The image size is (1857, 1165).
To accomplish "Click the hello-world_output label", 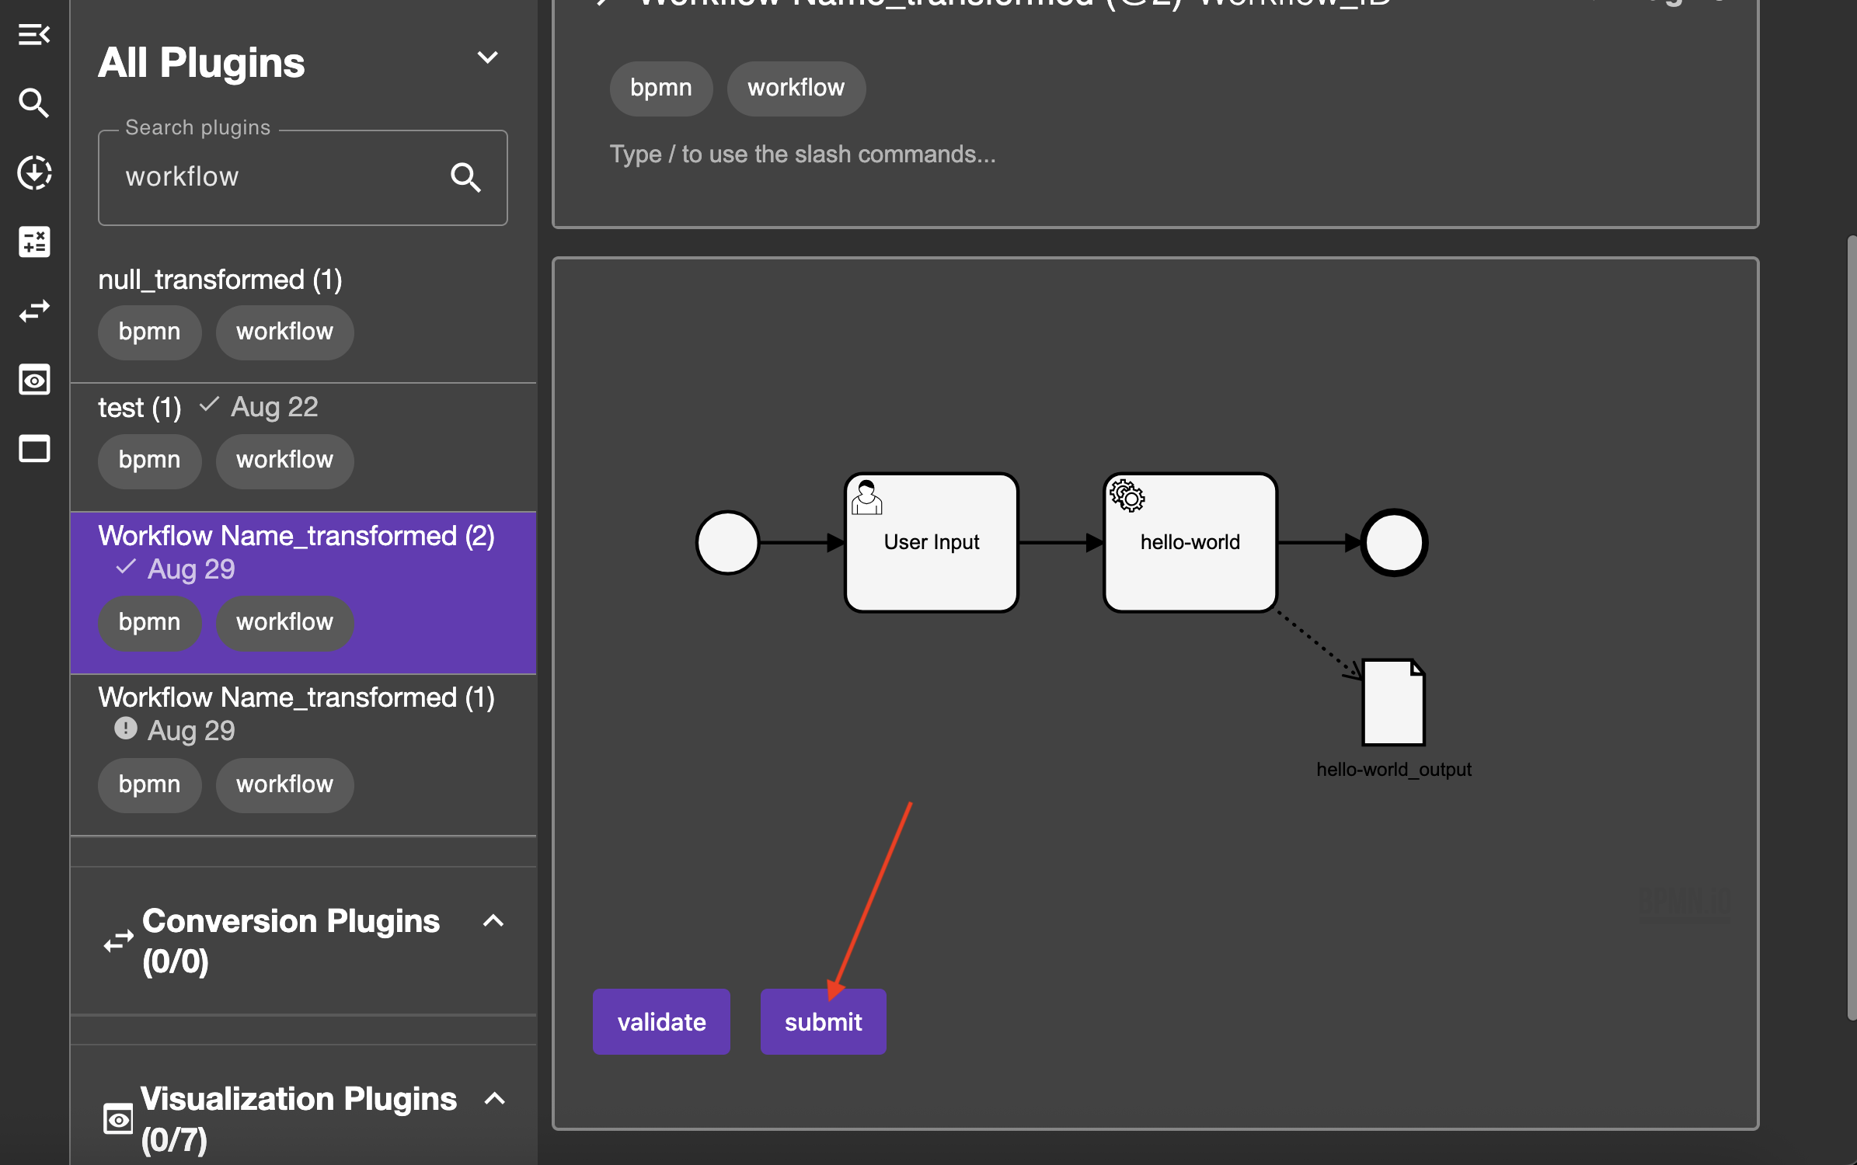I will [x=1393, y=770].
